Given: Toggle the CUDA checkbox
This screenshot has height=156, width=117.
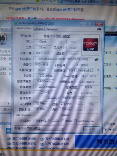Looking at the screenshot, I should click(50, 121).
